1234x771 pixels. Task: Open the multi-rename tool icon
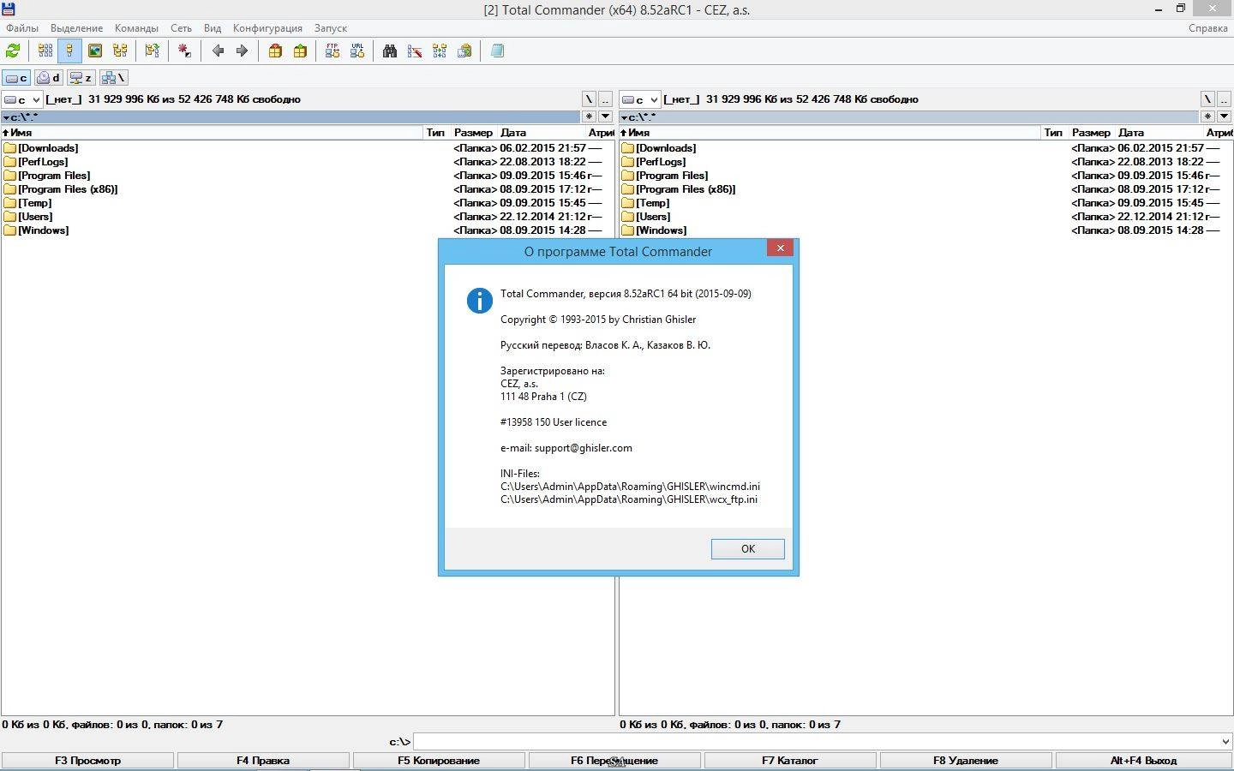[415, 51]
